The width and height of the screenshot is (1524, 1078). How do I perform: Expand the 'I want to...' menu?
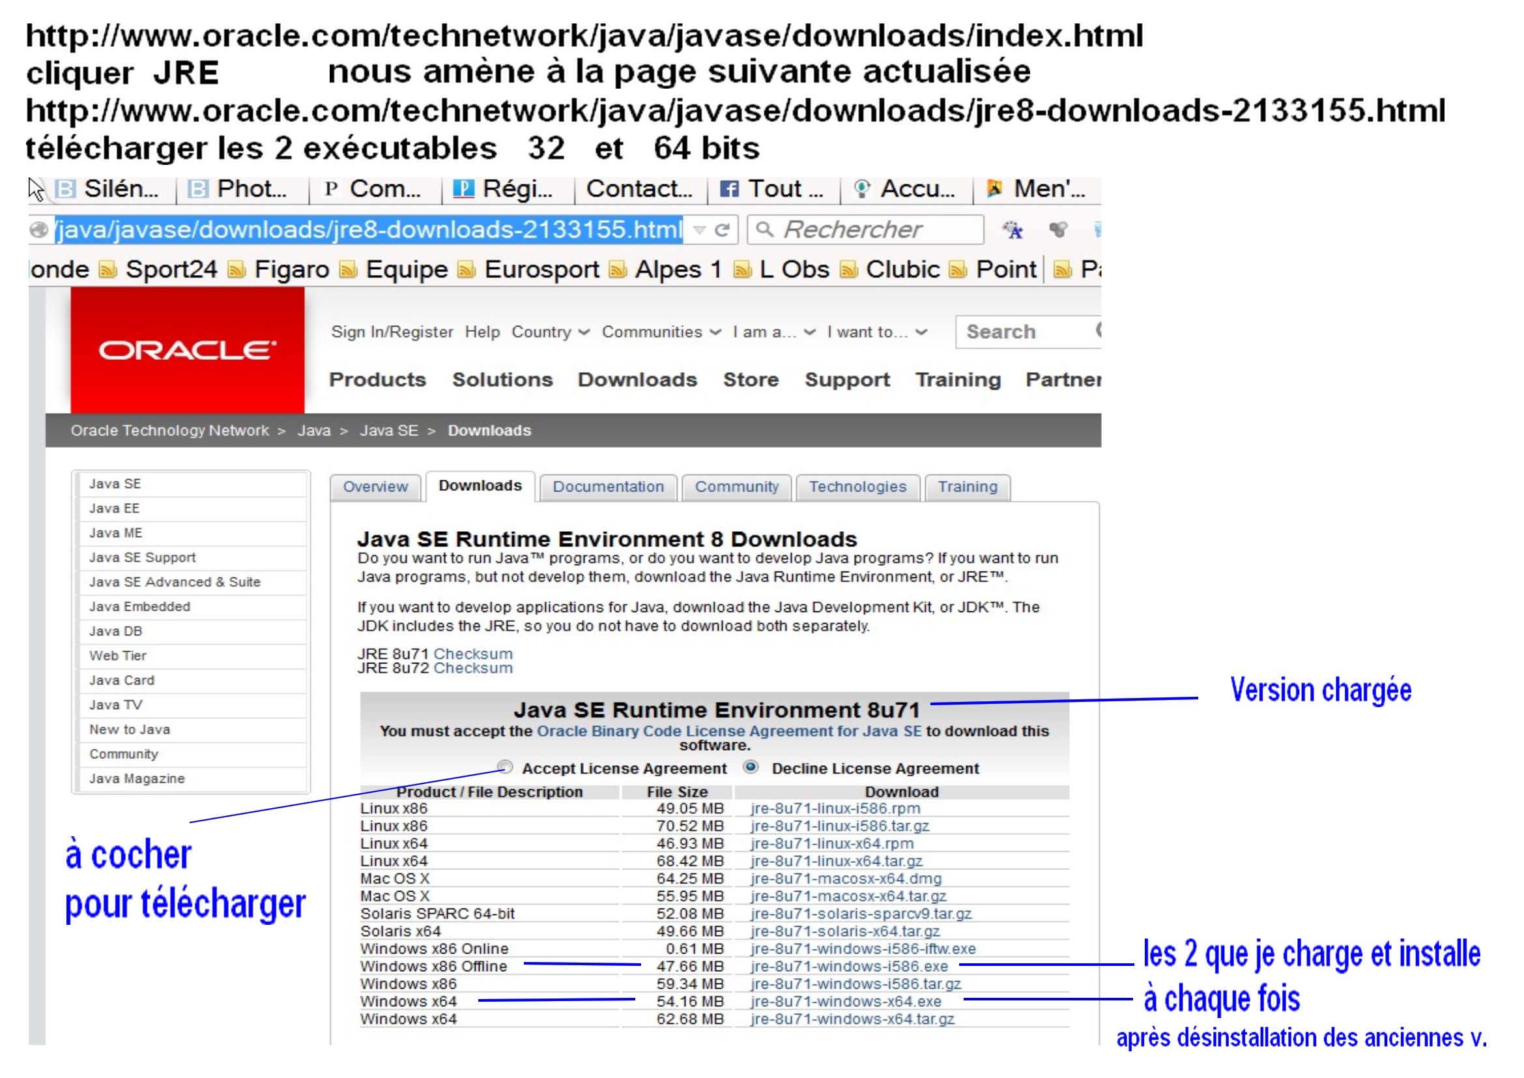pyautogui.click(x=878, y=332)
